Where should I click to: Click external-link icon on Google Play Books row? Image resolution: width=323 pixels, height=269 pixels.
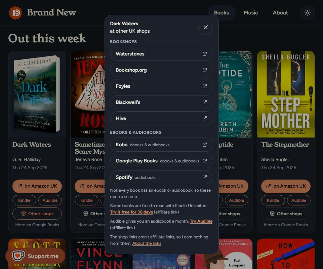coord(205,161)
